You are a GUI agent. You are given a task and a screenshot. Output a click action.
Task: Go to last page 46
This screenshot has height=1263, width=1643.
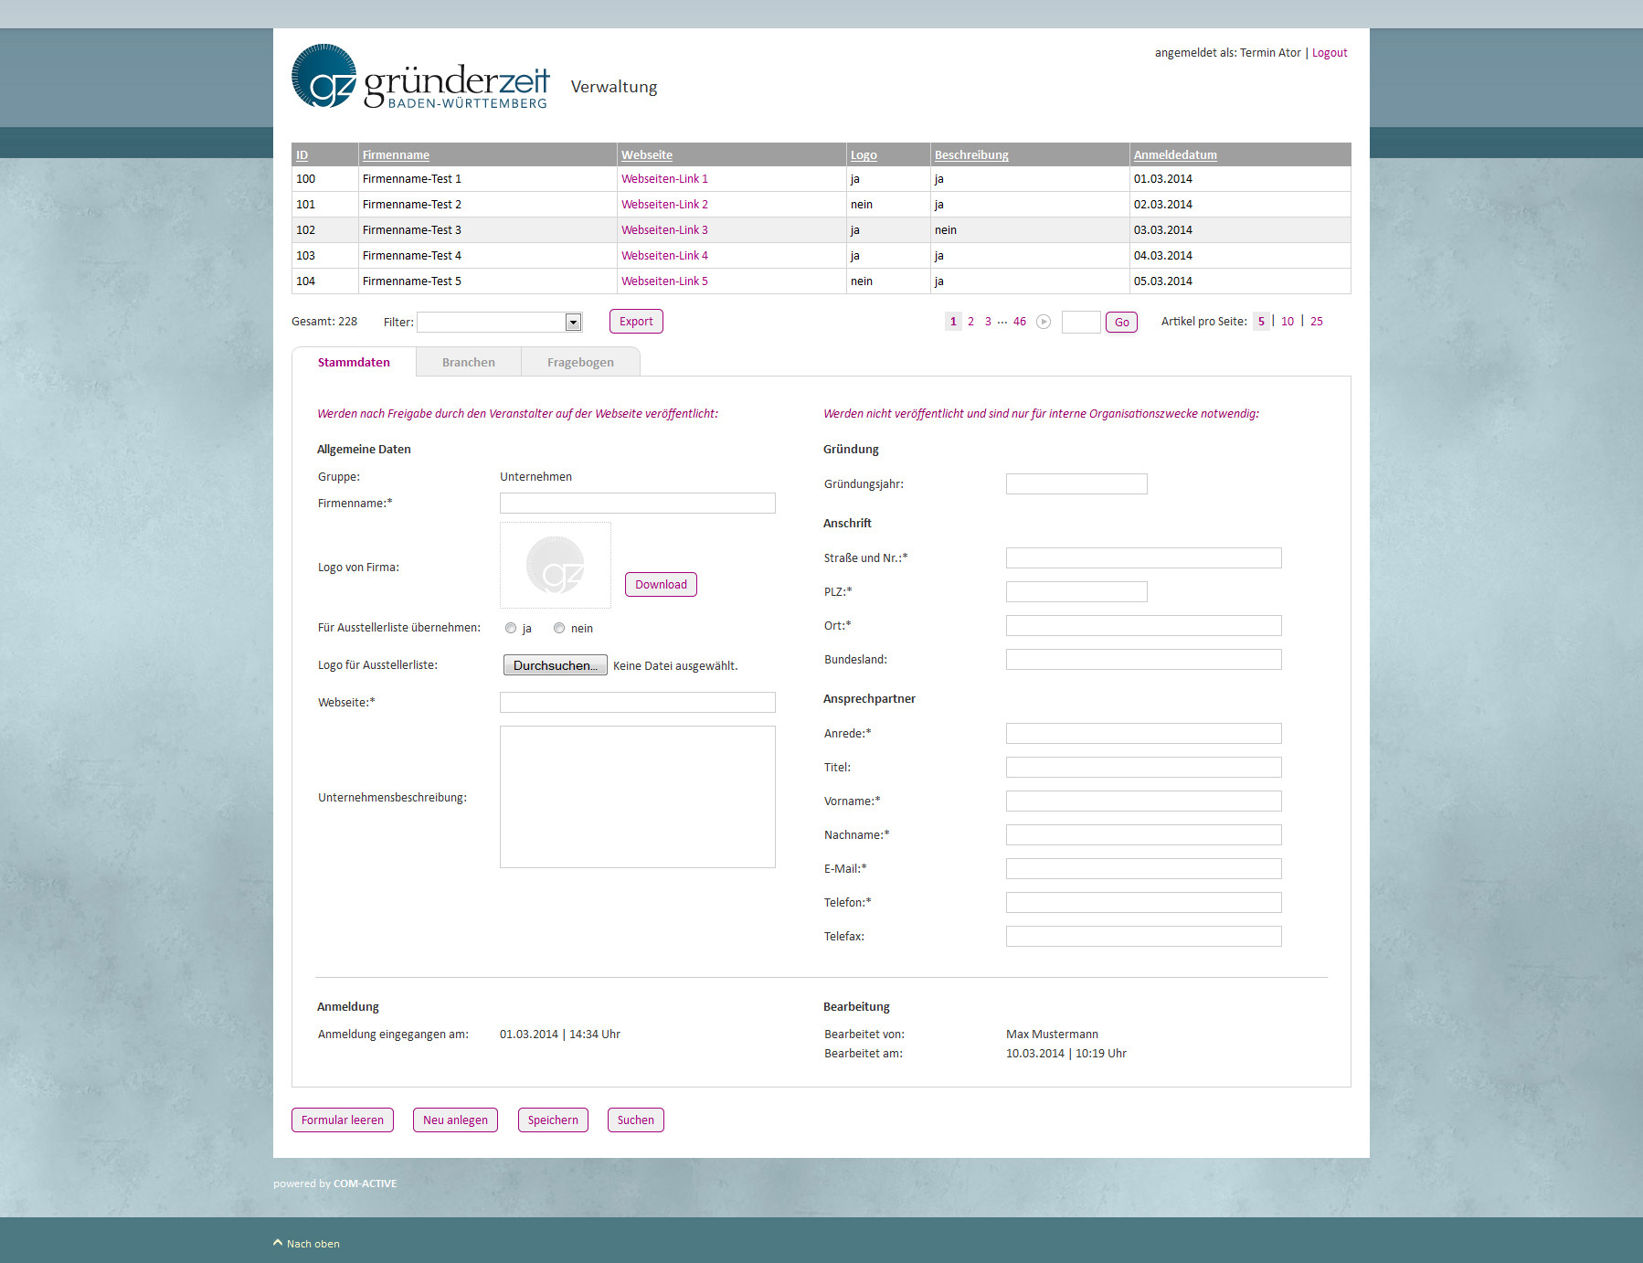[1020, 322]
